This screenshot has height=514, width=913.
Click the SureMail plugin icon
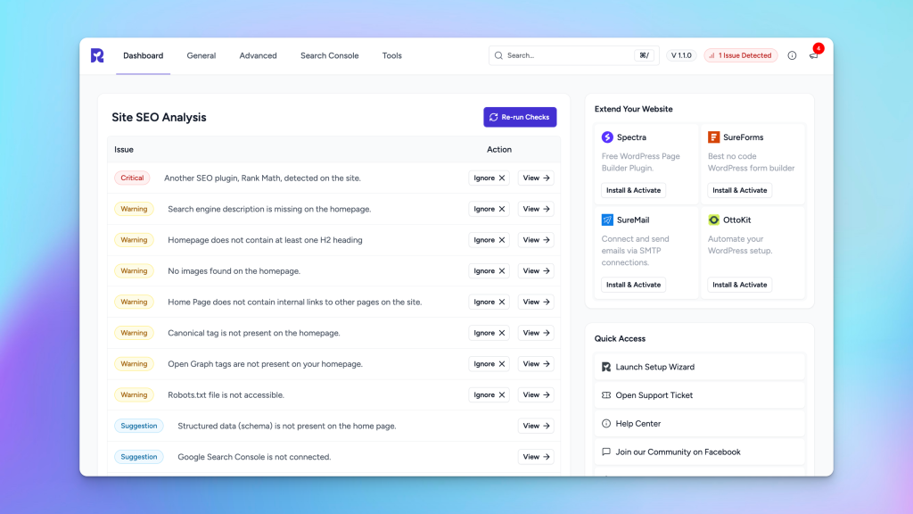[607, 220]
